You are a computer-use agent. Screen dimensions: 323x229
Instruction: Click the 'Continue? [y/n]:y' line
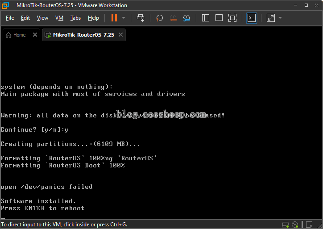click(x=35, y=129)
